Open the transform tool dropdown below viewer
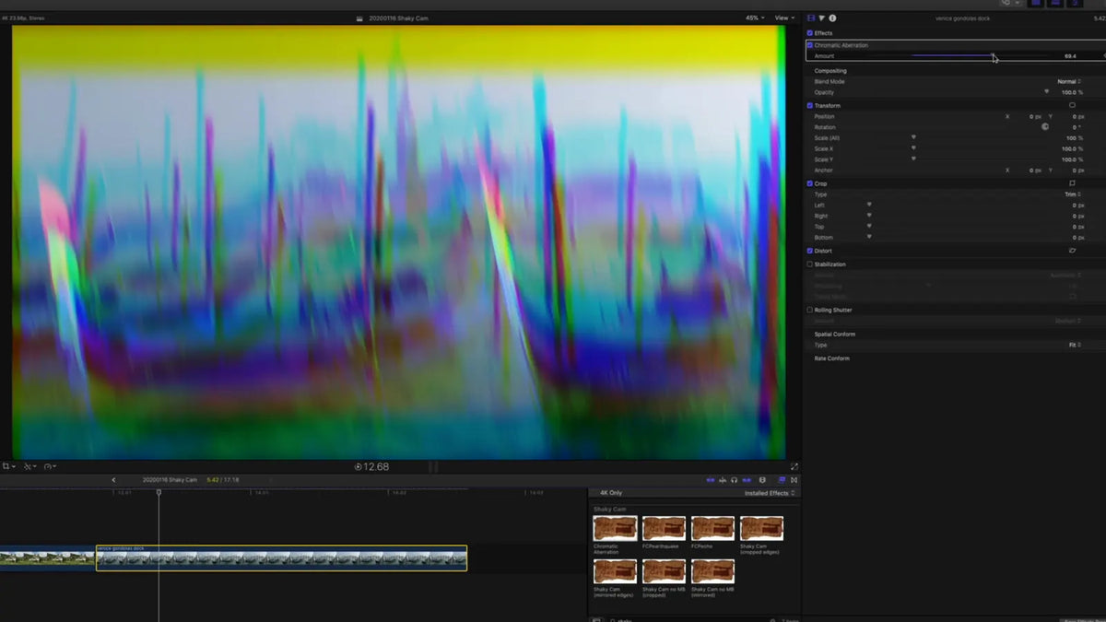1106x622 pixels. [x=9, y=466]
